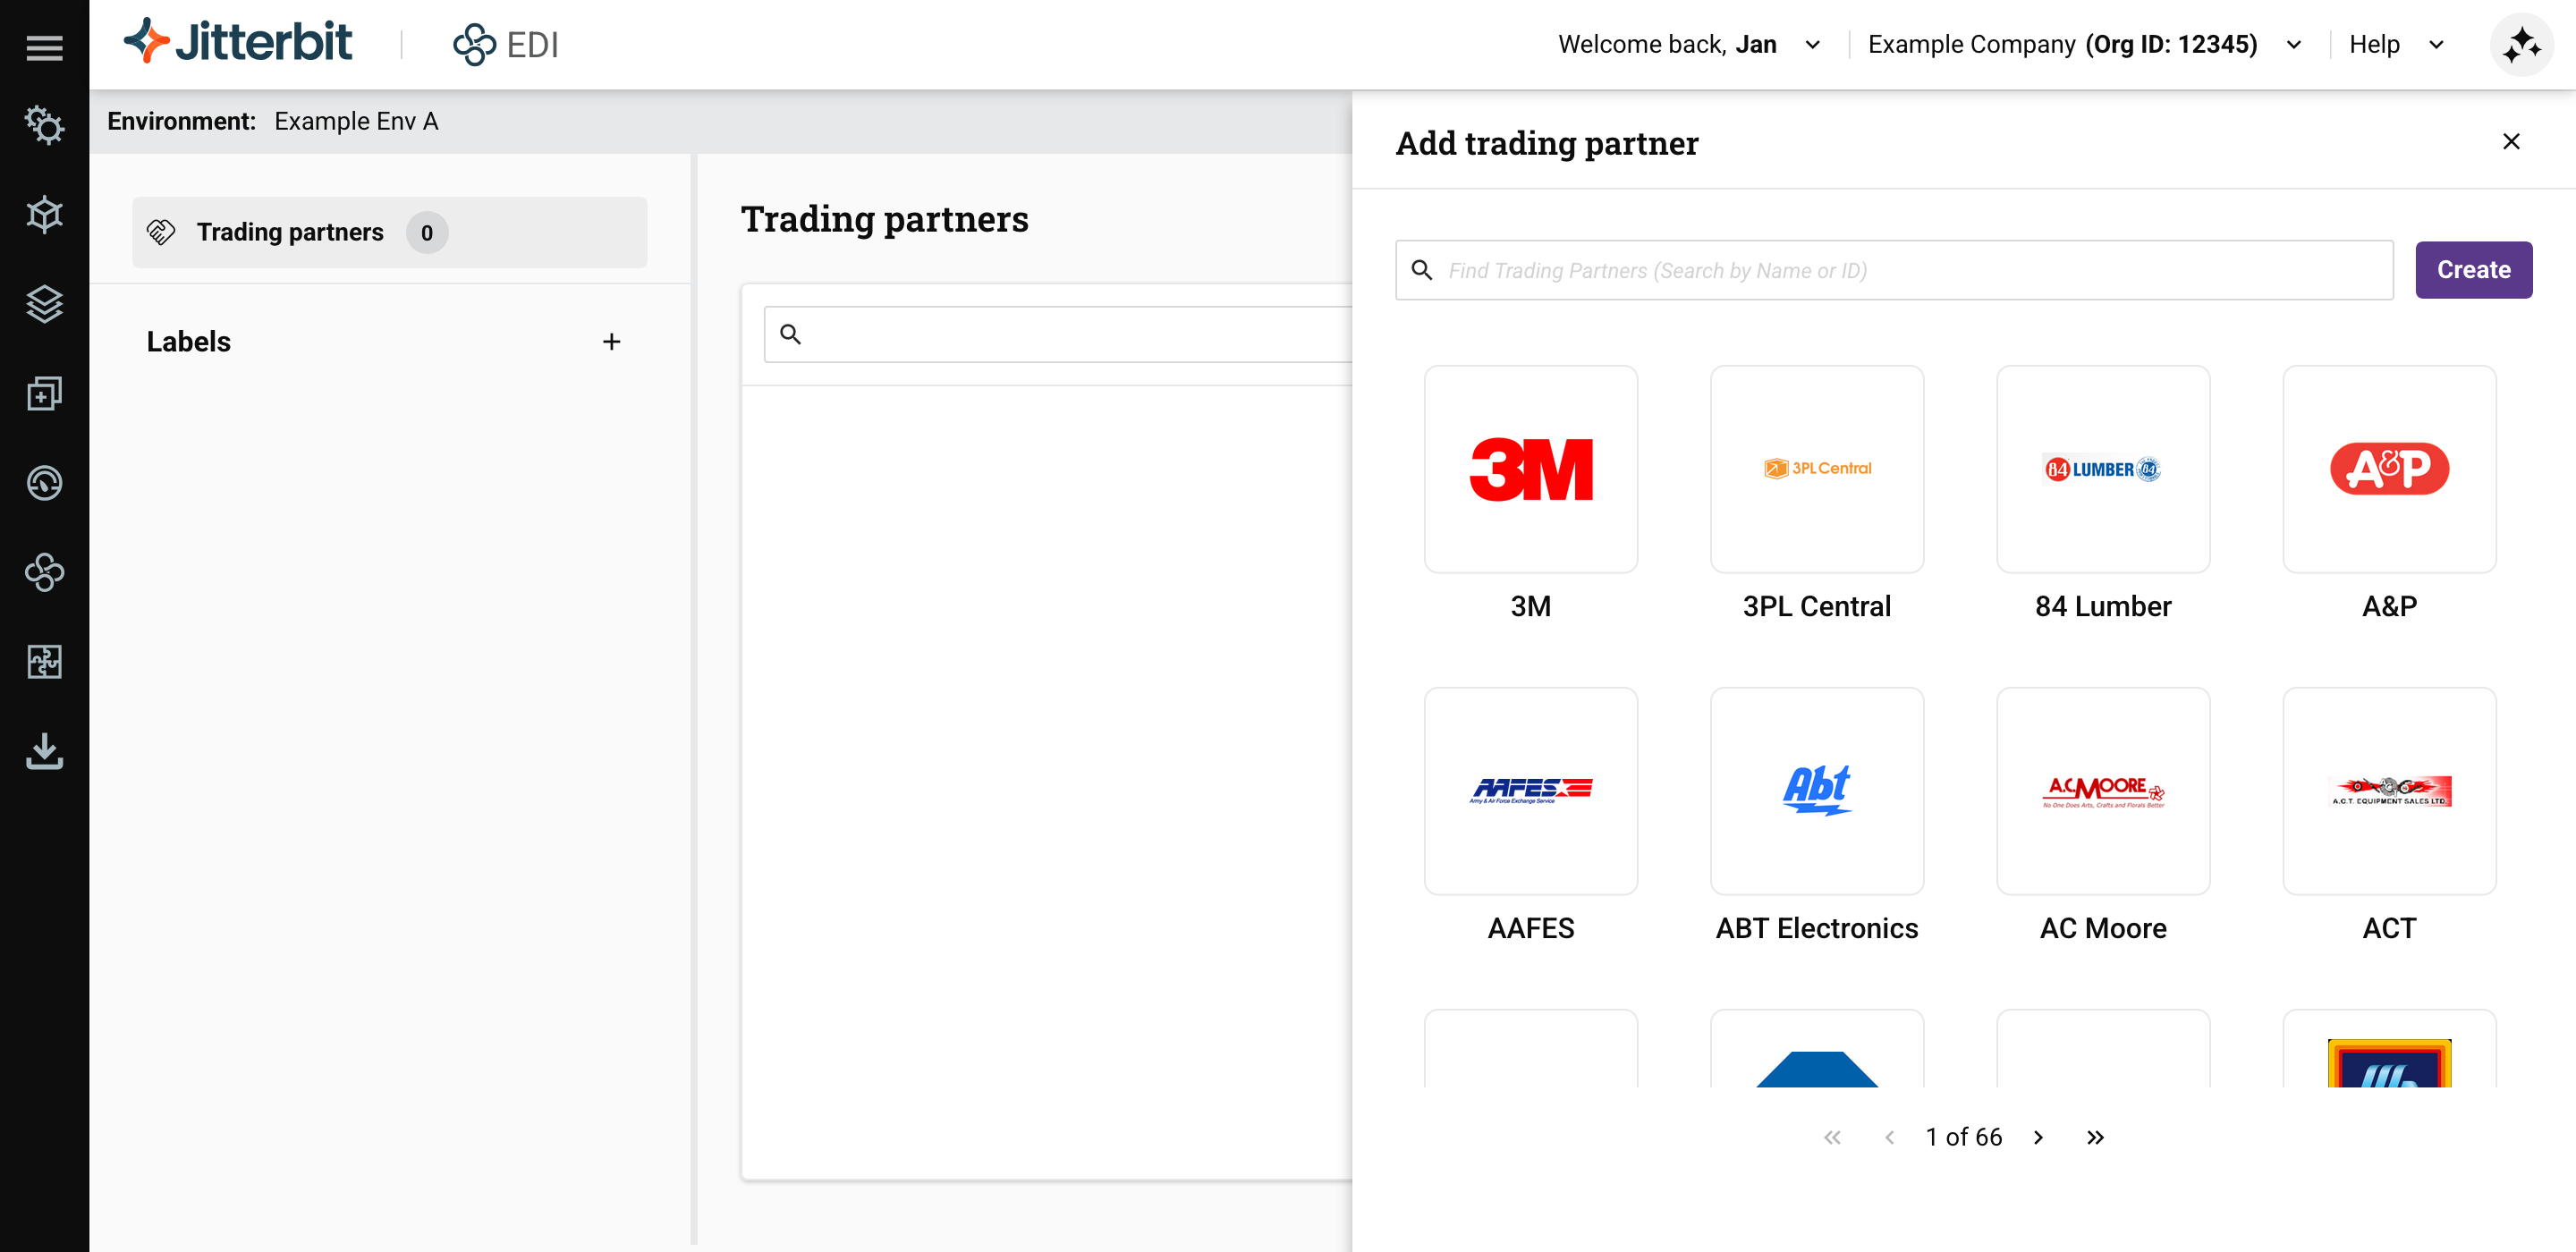Screen dimensions: 2576x1252
Task: Go to the next page of trading partners
Action: (2038, 1137)
